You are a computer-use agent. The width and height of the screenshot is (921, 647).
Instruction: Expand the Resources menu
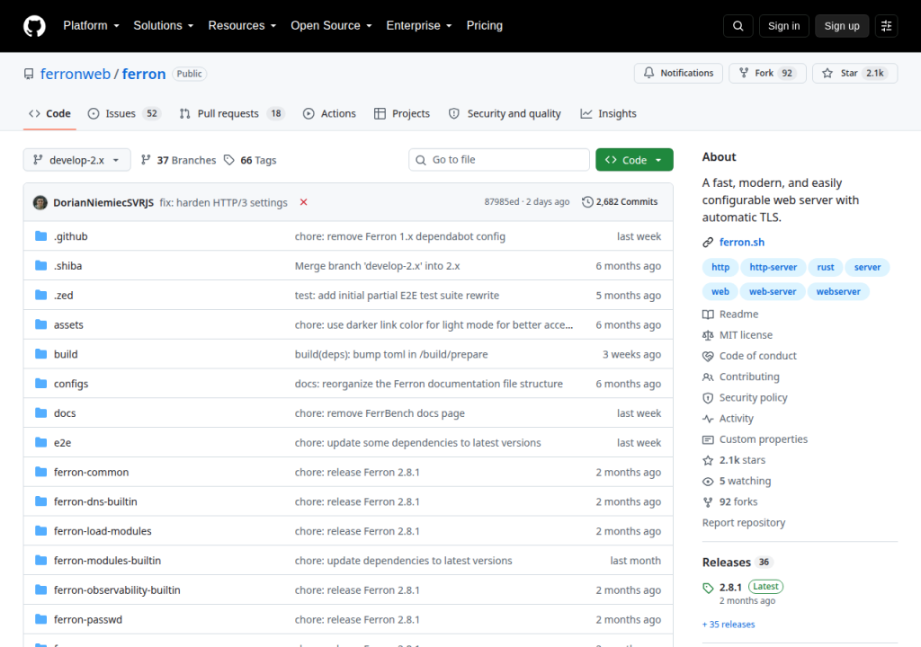tap(242, 26)
